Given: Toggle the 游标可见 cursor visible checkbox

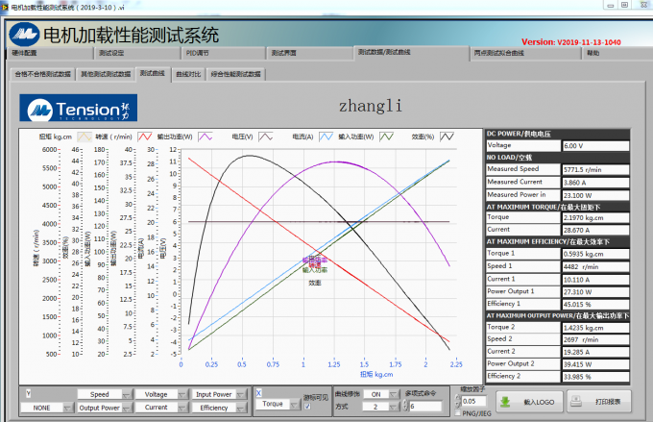Looking at the screenshot, I should (307, 406).
